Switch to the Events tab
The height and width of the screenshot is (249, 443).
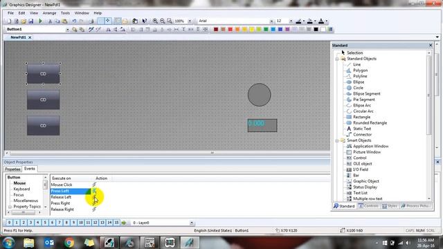(30, 169)
